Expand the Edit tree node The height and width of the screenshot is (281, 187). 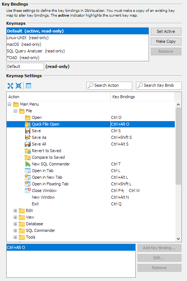pyautogui.click(x=16, y=210)
